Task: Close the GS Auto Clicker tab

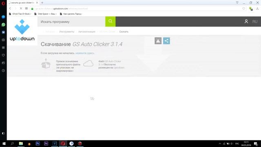Action: tap(37, 3)
